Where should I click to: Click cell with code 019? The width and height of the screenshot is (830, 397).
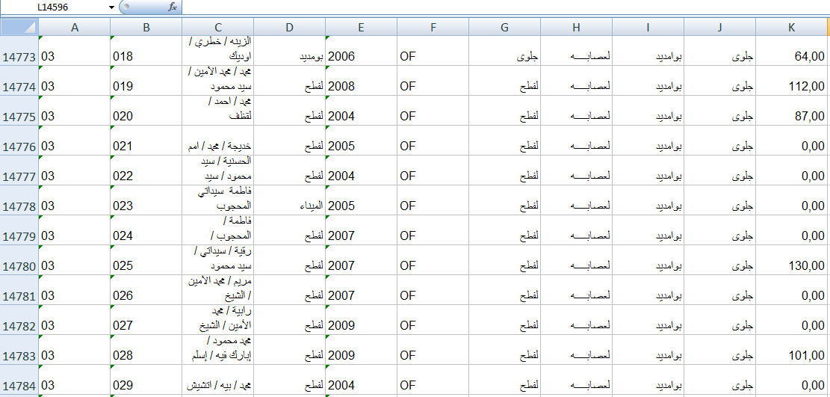coord(146,81)
